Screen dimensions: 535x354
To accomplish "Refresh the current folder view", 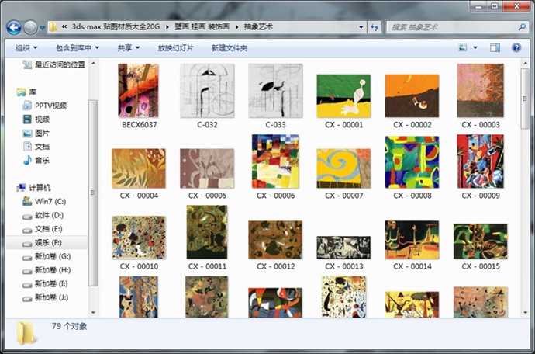I will click(374, 27).
